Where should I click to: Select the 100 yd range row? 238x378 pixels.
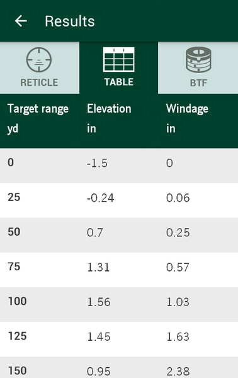pyautogui.click(x=119, y=304)
